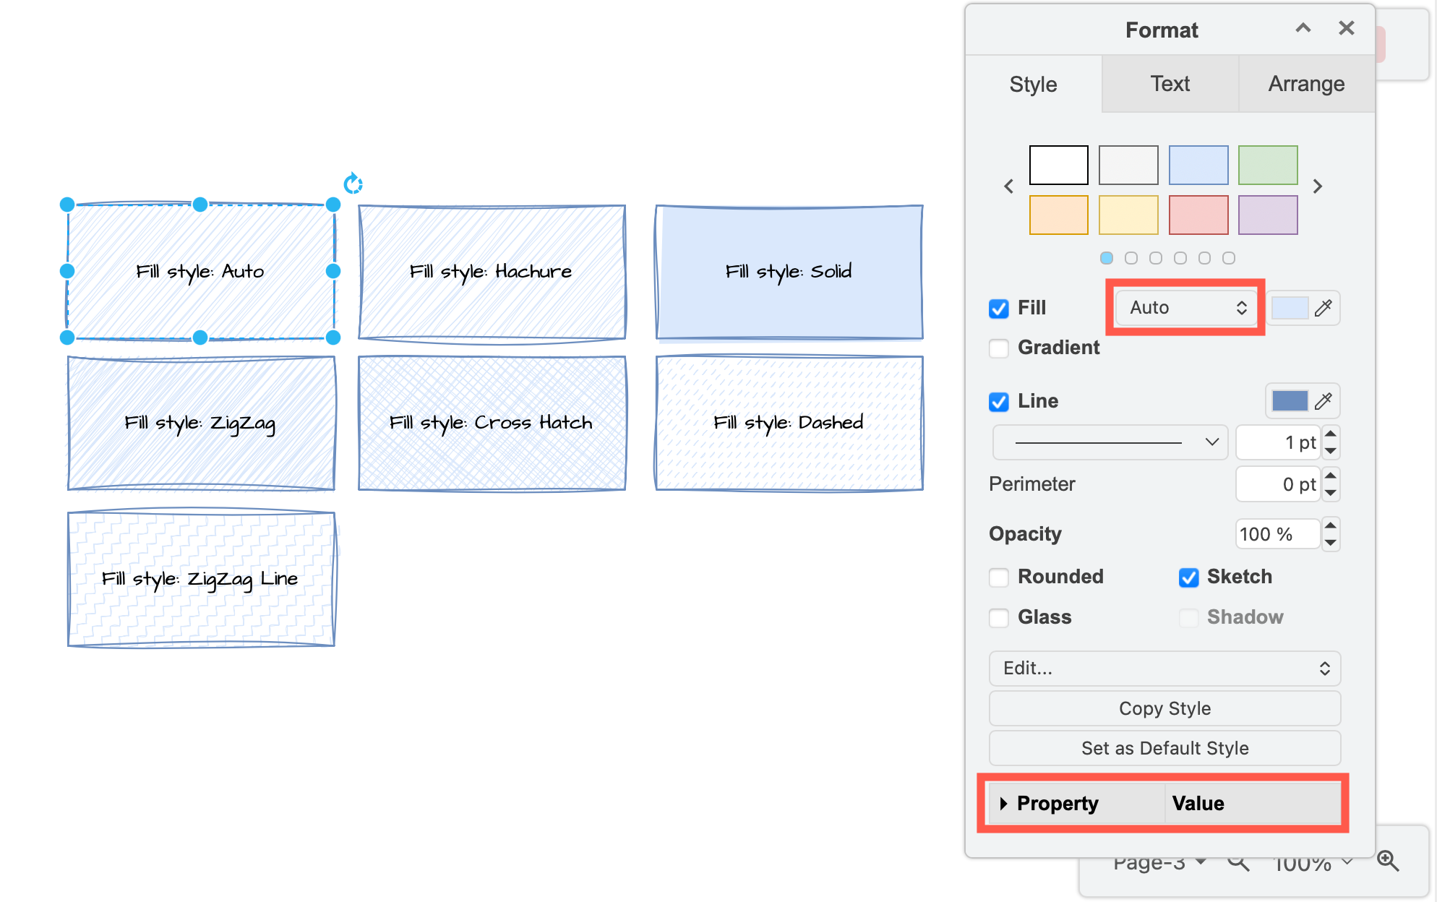Select the green color style preset
The height and width of the screenshot is (902, 1437).
[x=1268, y=165]
